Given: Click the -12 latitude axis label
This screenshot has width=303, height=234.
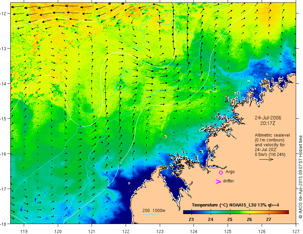Looking at the screenshot, I should coord(4,13).
